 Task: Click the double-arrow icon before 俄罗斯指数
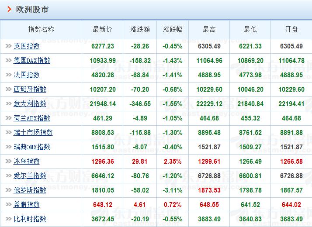[x=8, y=190]
